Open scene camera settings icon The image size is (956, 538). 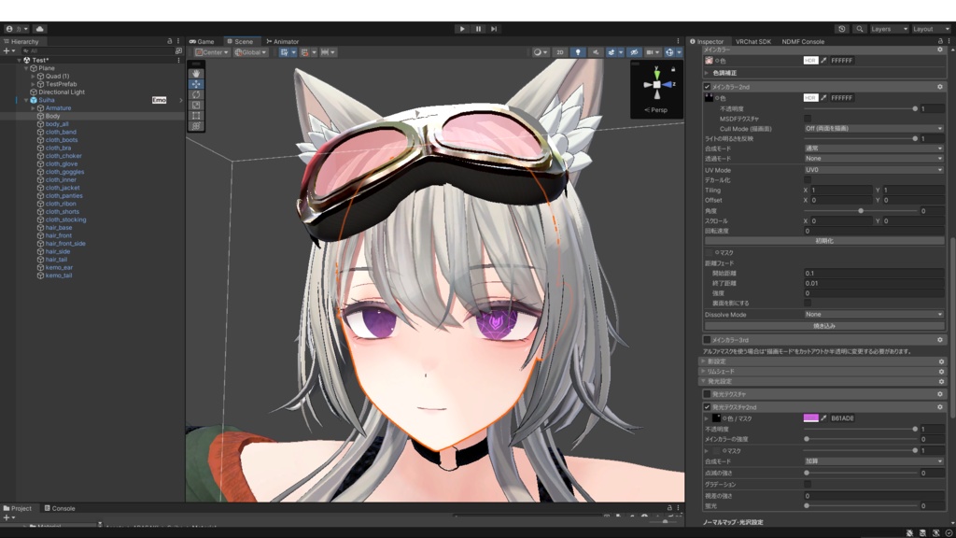point(653,52)
